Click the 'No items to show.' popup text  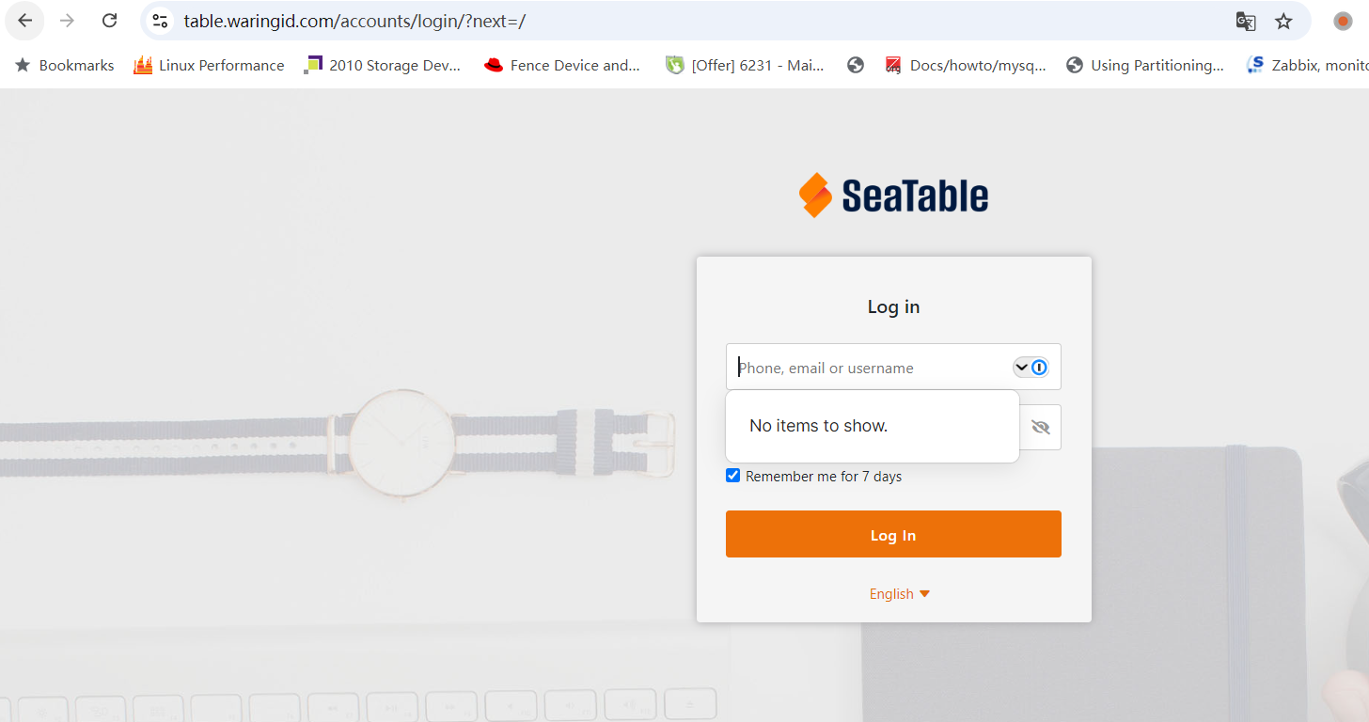(x=818, y=426)
